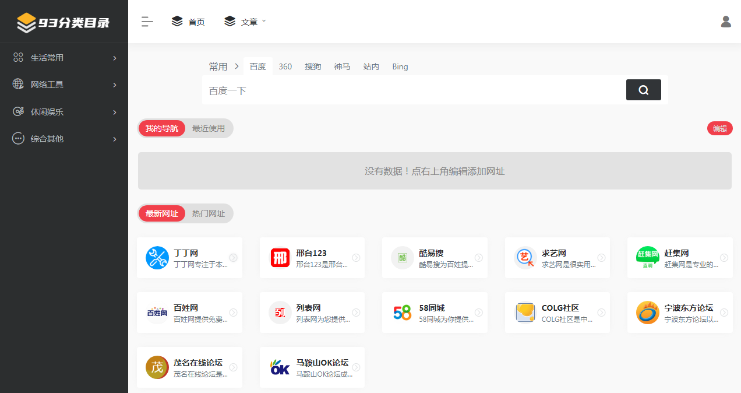This screenshot has width=741, height=393.
Task: Click the 赶集网 green site icon
Action: pyautogui.click(x=648, y=258)
